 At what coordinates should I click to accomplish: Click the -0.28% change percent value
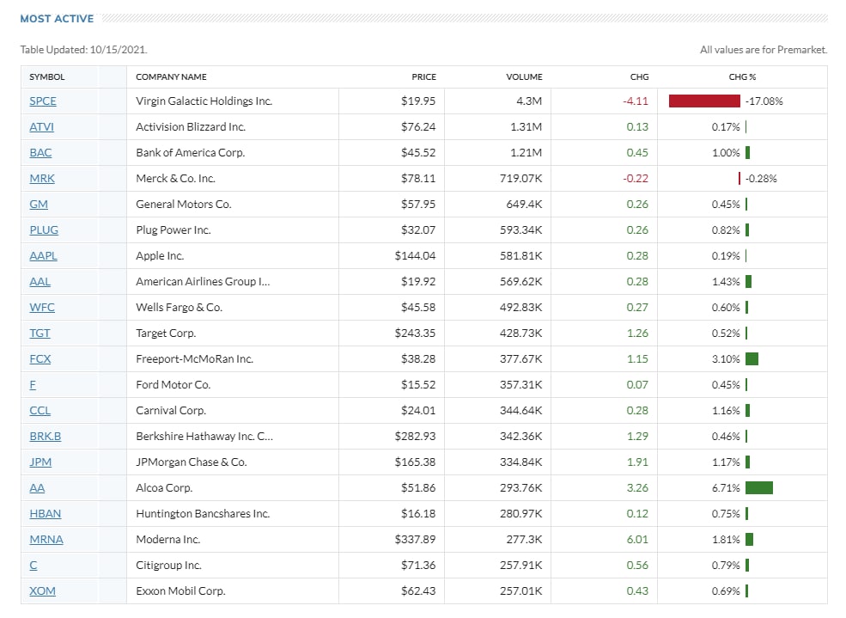[761, 178]
